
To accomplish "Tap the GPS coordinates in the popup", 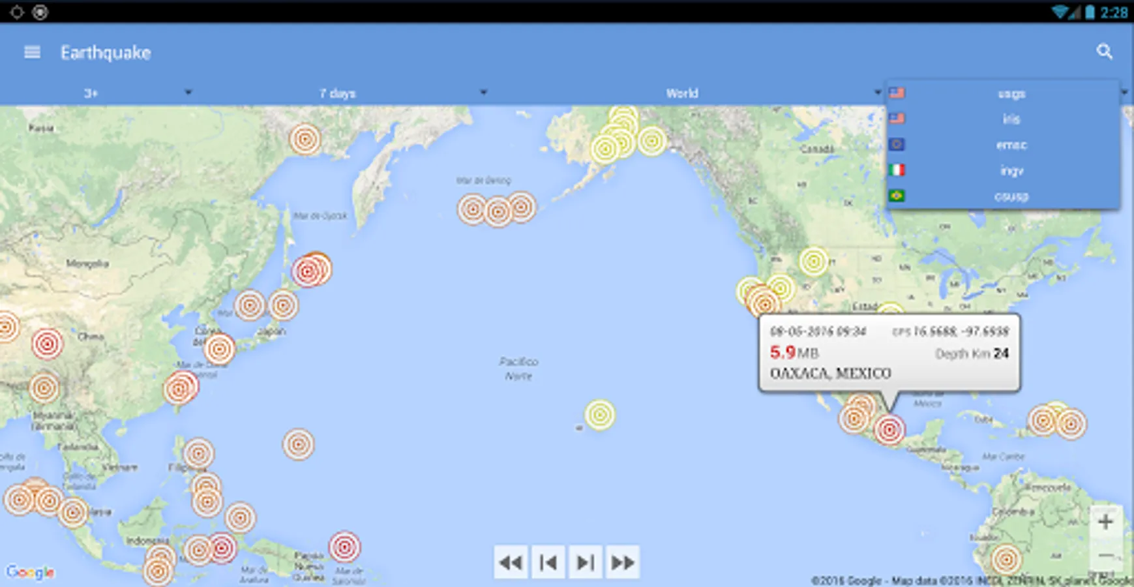I will (950, 331).
